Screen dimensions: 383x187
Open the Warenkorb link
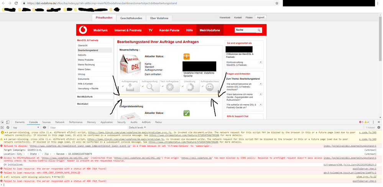225,18
